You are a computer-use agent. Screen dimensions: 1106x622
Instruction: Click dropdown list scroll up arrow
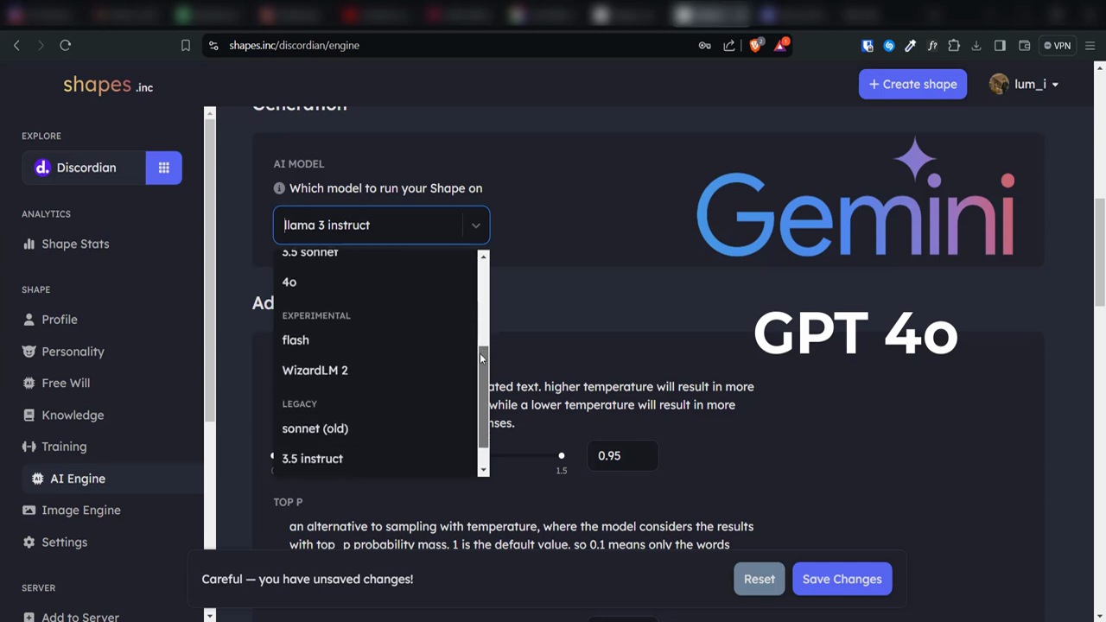(x=484, y=257)
